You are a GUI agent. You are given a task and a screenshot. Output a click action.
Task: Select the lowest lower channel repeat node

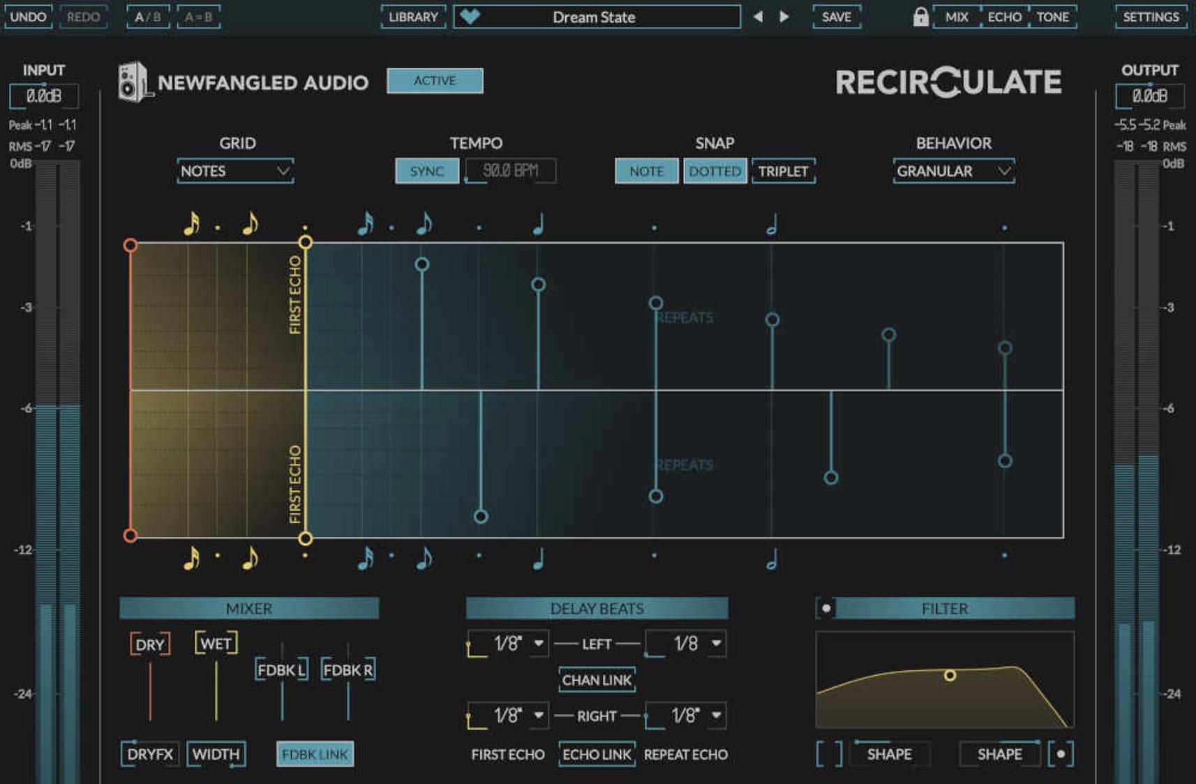(481, 516)
